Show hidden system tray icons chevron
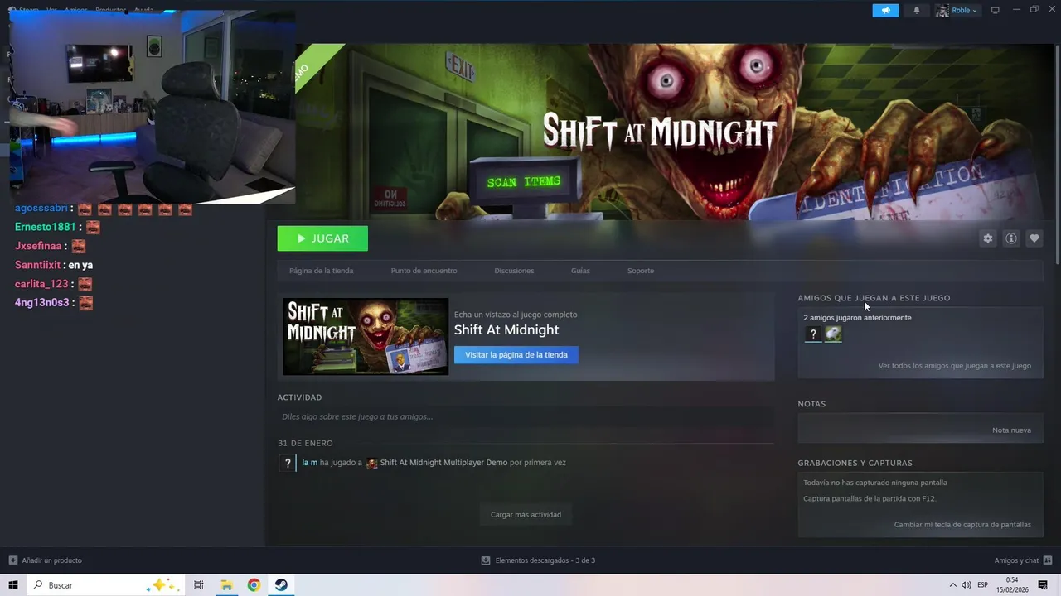 point(952,585)
